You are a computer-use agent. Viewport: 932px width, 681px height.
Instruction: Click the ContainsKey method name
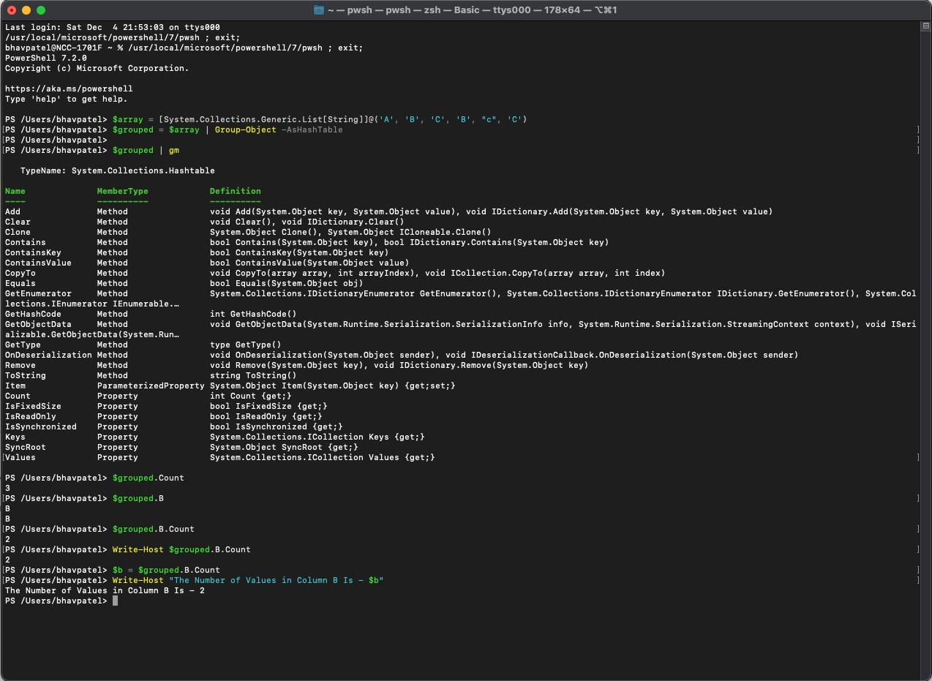click(x=33, y=252)
